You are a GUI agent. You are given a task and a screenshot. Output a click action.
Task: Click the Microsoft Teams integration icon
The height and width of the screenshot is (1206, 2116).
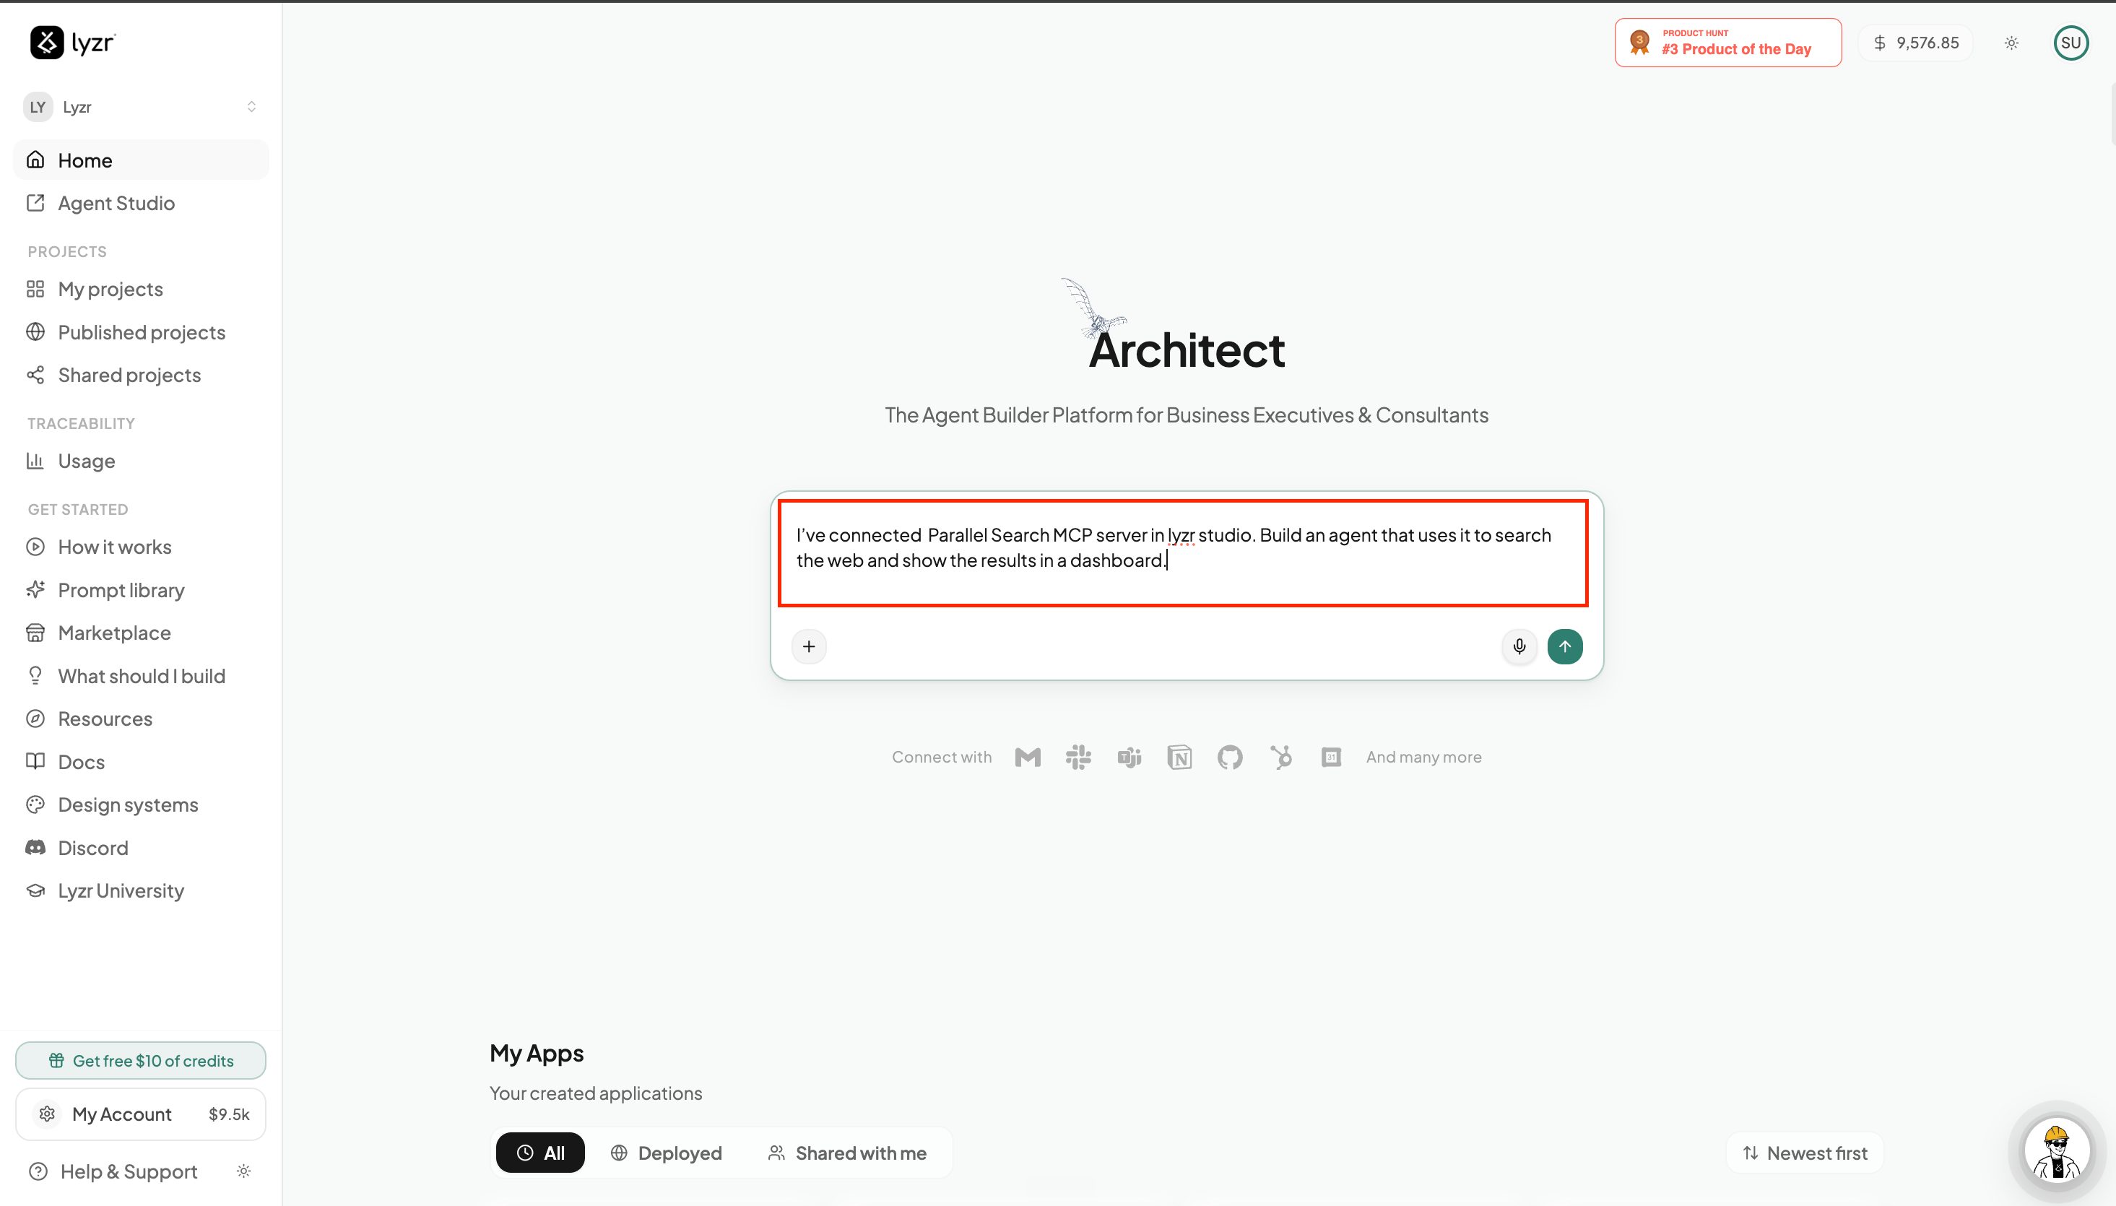[x=1129, y=757]
